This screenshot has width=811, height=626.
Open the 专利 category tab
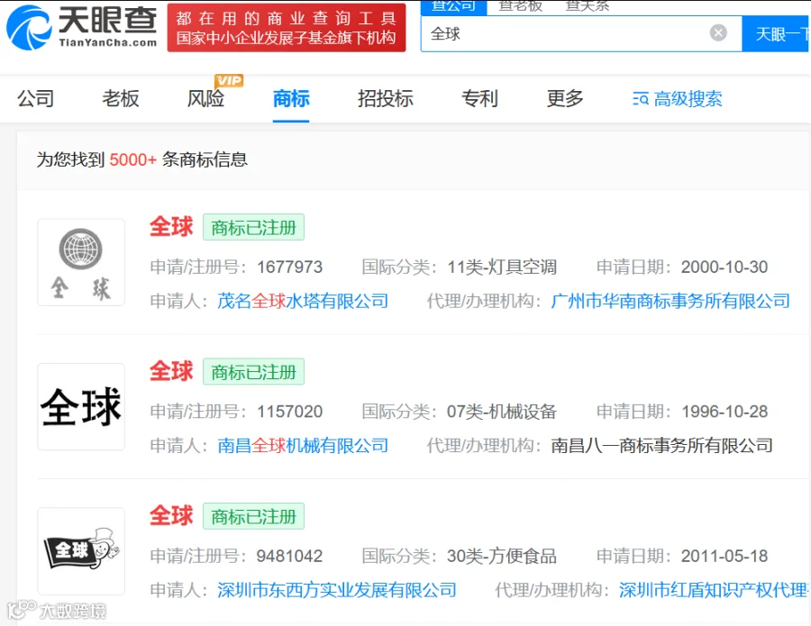coord(479,98)
